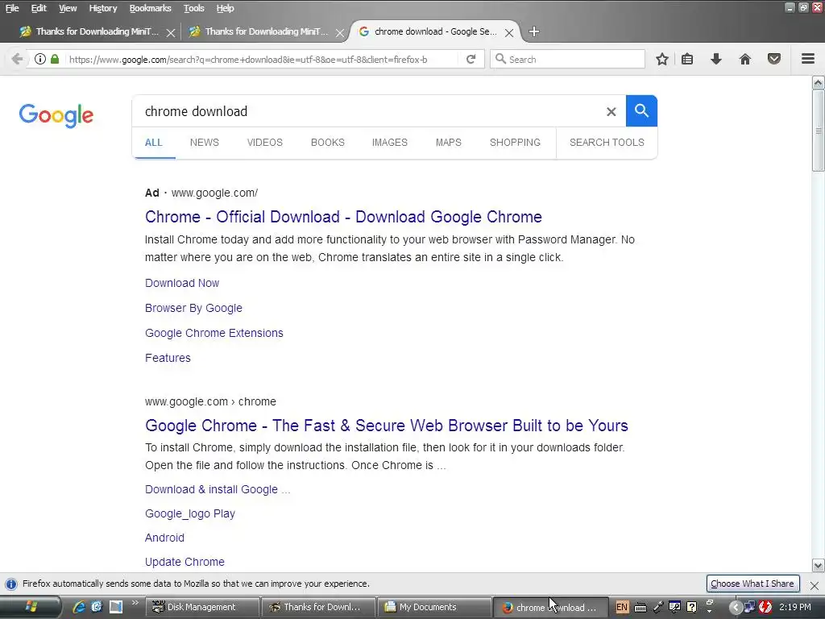Open the View menu
Viewport: 825px width, 619px height.
(68, 8)
